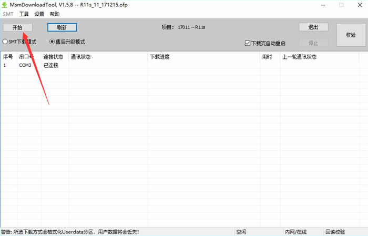Click the 刷新 button
Image resolution: width=368 pixels, height=236 pixels.
(x=62, y=27)
